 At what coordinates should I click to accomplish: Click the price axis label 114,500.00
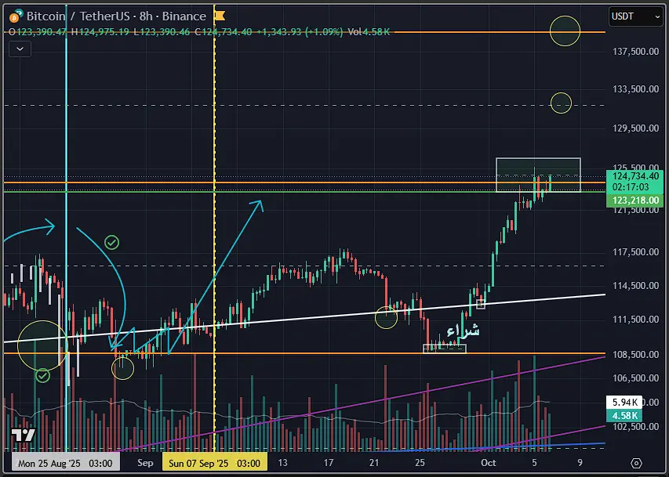point(635,286)
